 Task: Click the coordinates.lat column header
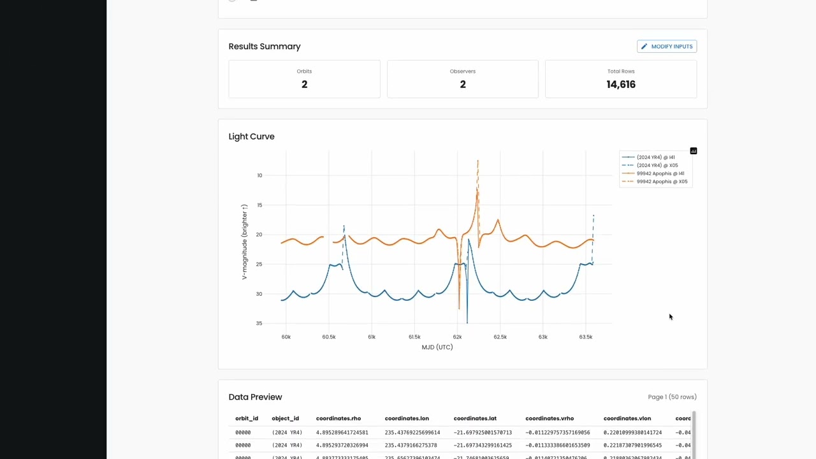pyautogui.click(x=475, y=418)
